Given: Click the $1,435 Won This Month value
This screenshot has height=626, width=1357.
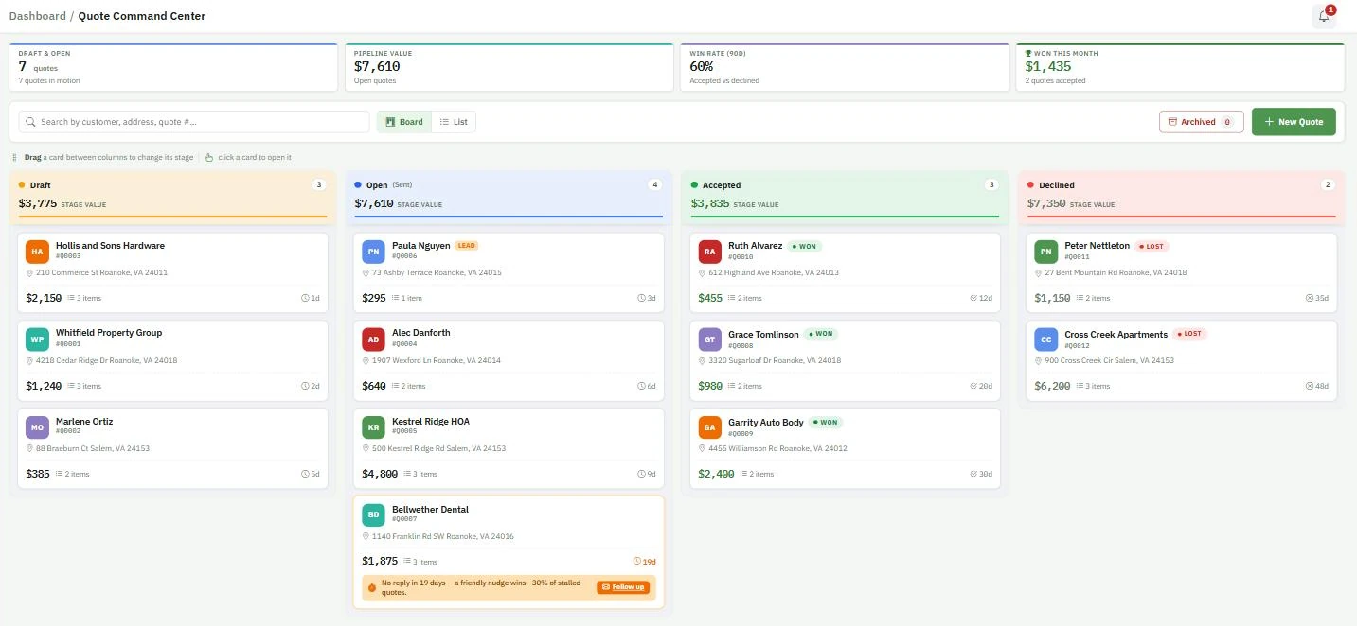Looking at the screenshot, I should tap(1048, 67).
